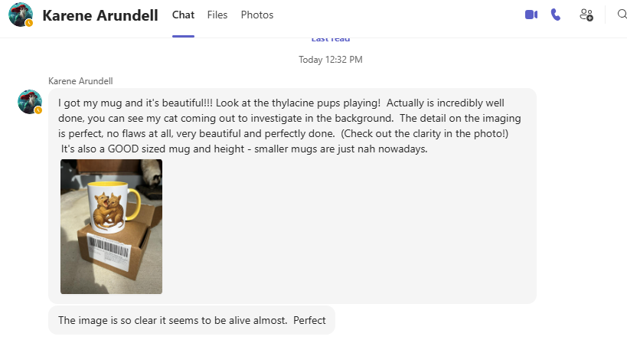This screenshot has height=353, width=627.
Task: Open the add people icon
Action: [586, 15]
